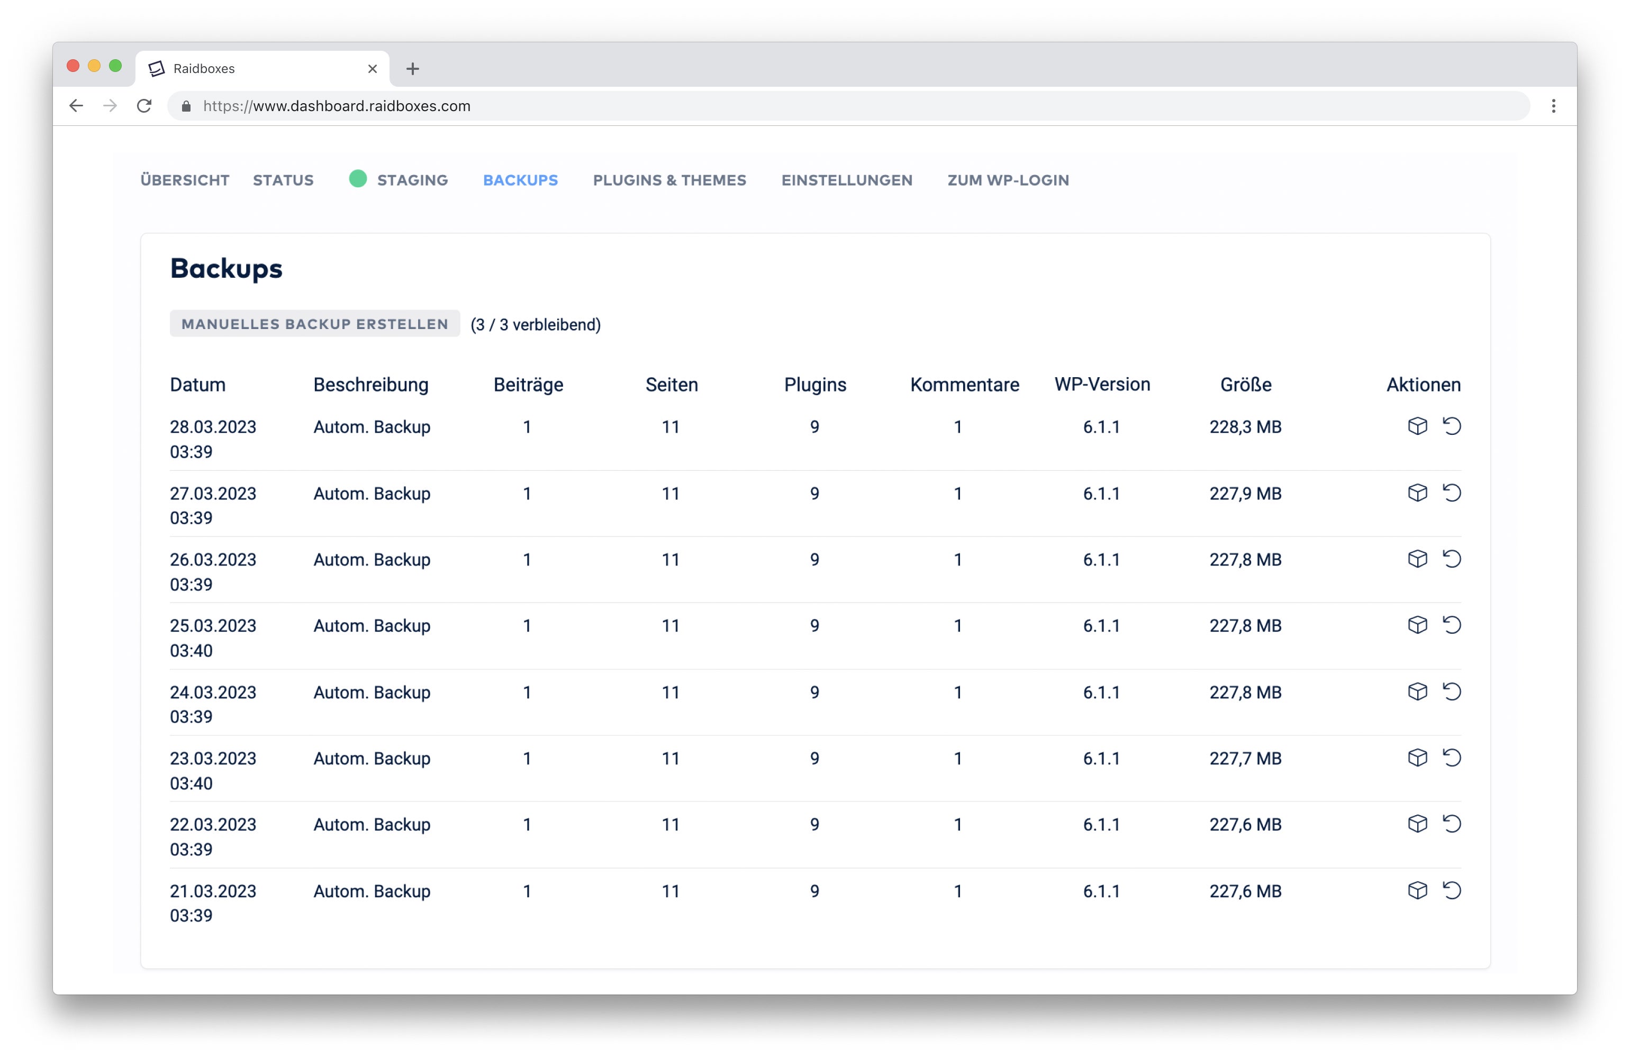The width and height of the screenshot is (1630, 1058).
Task: Click the browser back navigation arrow
Action: 75,105
